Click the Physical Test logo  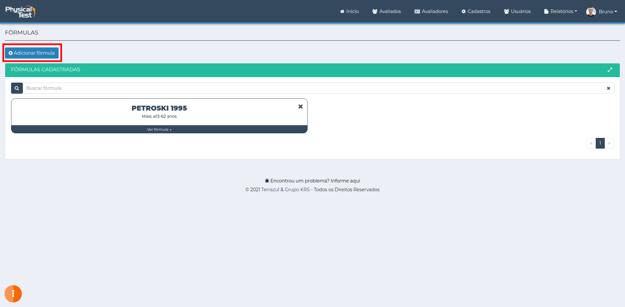[x=20, y=11]
